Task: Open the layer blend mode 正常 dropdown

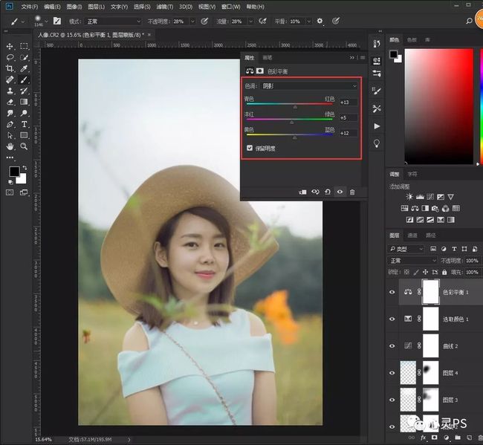Action: (412, 261)
